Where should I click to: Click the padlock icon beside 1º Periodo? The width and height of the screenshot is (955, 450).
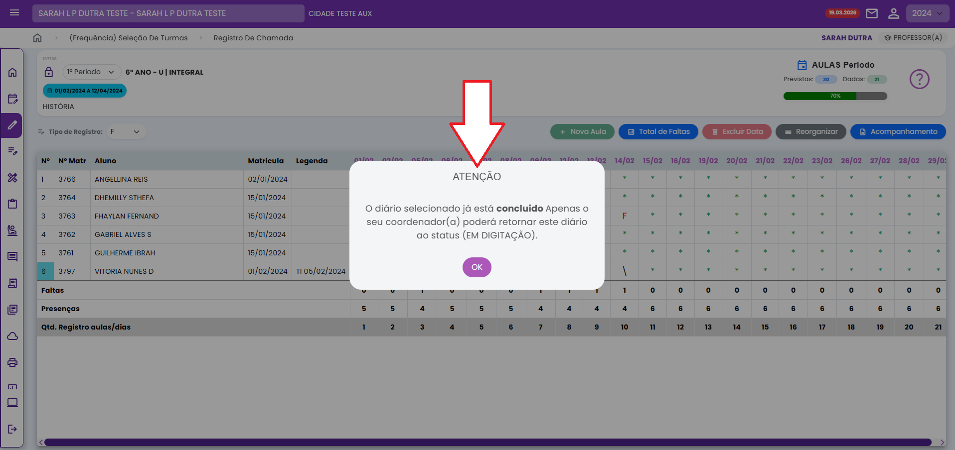click(x=49, y=72)
